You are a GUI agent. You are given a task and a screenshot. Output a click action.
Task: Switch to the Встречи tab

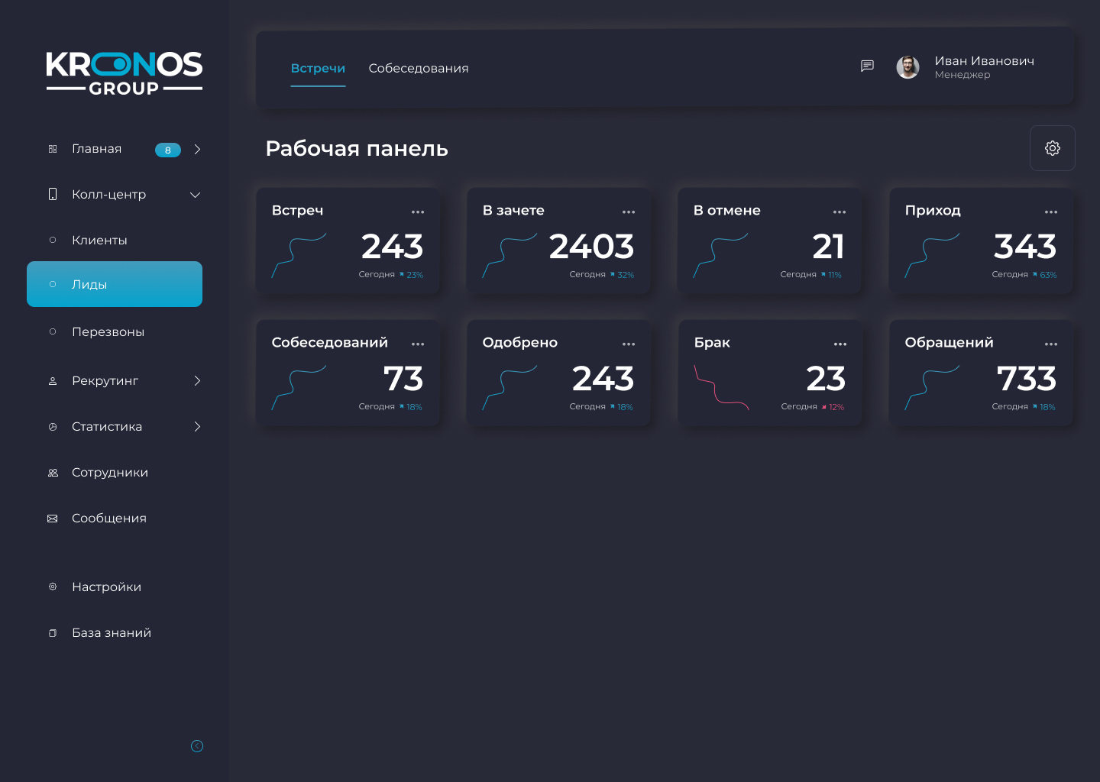tap(318, 68)
